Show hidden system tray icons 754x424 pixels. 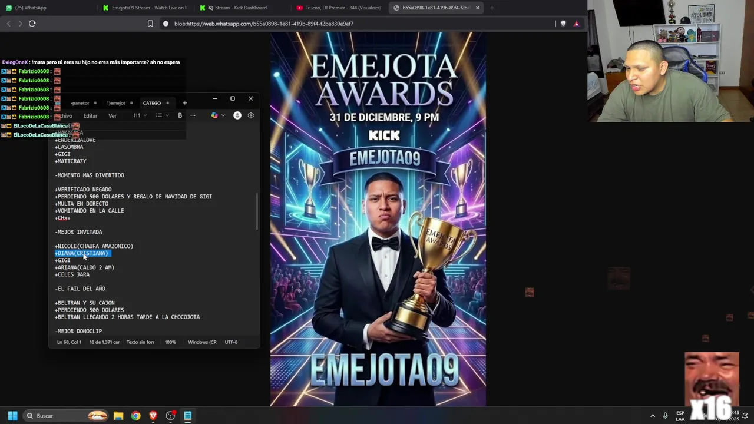tap(652, 416)
